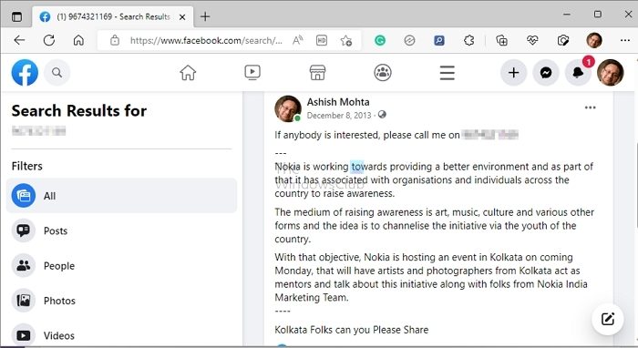The width and height of the screenshot is (638, 348).
Task: Click the browser address bar URL
Action: click(x=206, y=40)
